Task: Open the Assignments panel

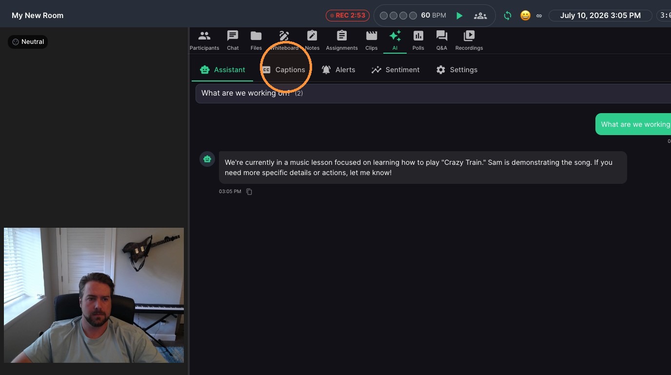Action: pos(342,40)
